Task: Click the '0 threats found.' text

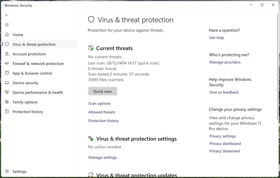Action: pyautogui.click(x=103, y=69)
